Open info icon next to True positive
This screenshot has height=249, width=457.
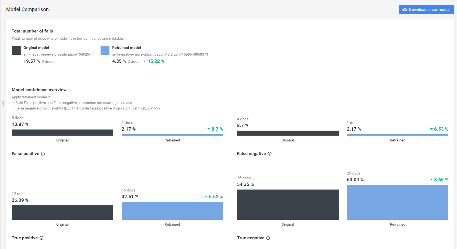41,238
